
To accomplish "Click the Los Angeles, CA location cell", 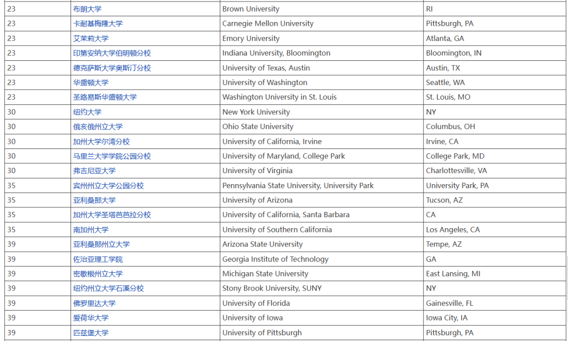I will [x=494, y=230].
